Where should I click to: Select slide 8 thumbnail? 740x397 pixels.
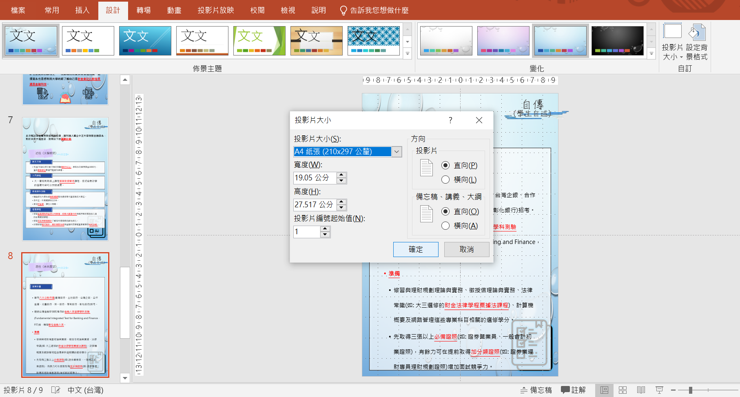[65, 315]
